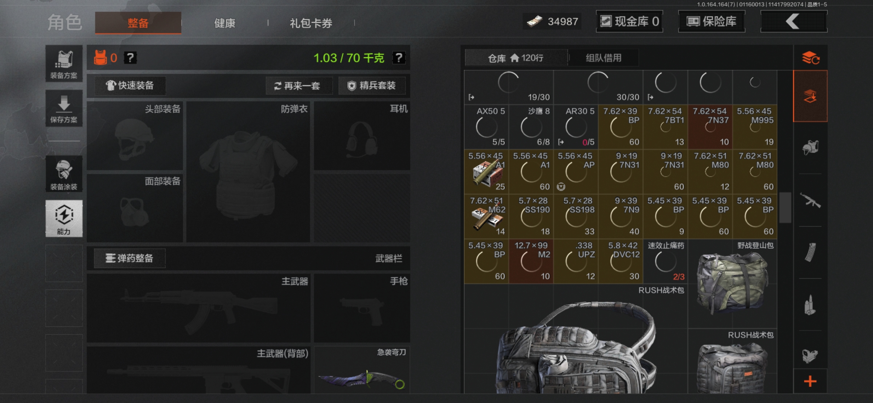
Task: Filter warehouse by ammo bullet icon
Action: coord(810,305)
